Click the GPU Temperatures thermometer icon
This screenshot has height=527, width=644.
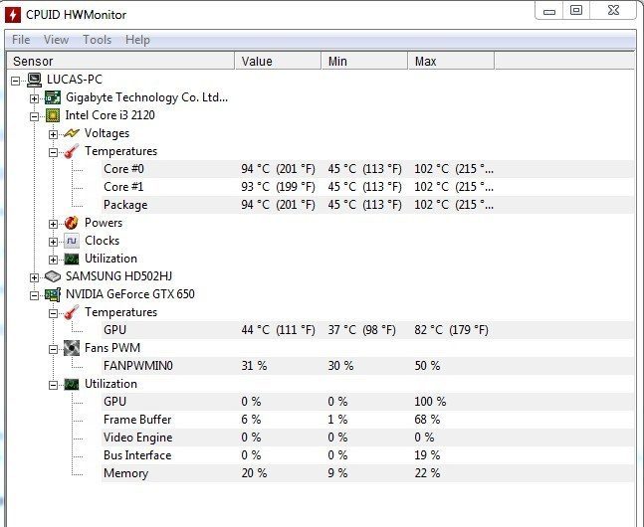72,312
